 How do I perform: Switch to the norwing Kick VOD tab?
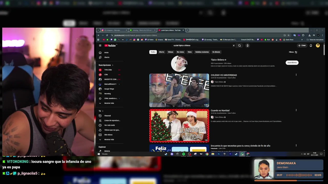pyautogui.click(x=142, y=30)
